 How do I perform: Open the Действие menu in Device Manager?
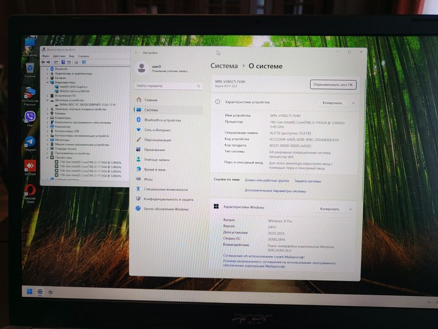click(x=59, y=56)
